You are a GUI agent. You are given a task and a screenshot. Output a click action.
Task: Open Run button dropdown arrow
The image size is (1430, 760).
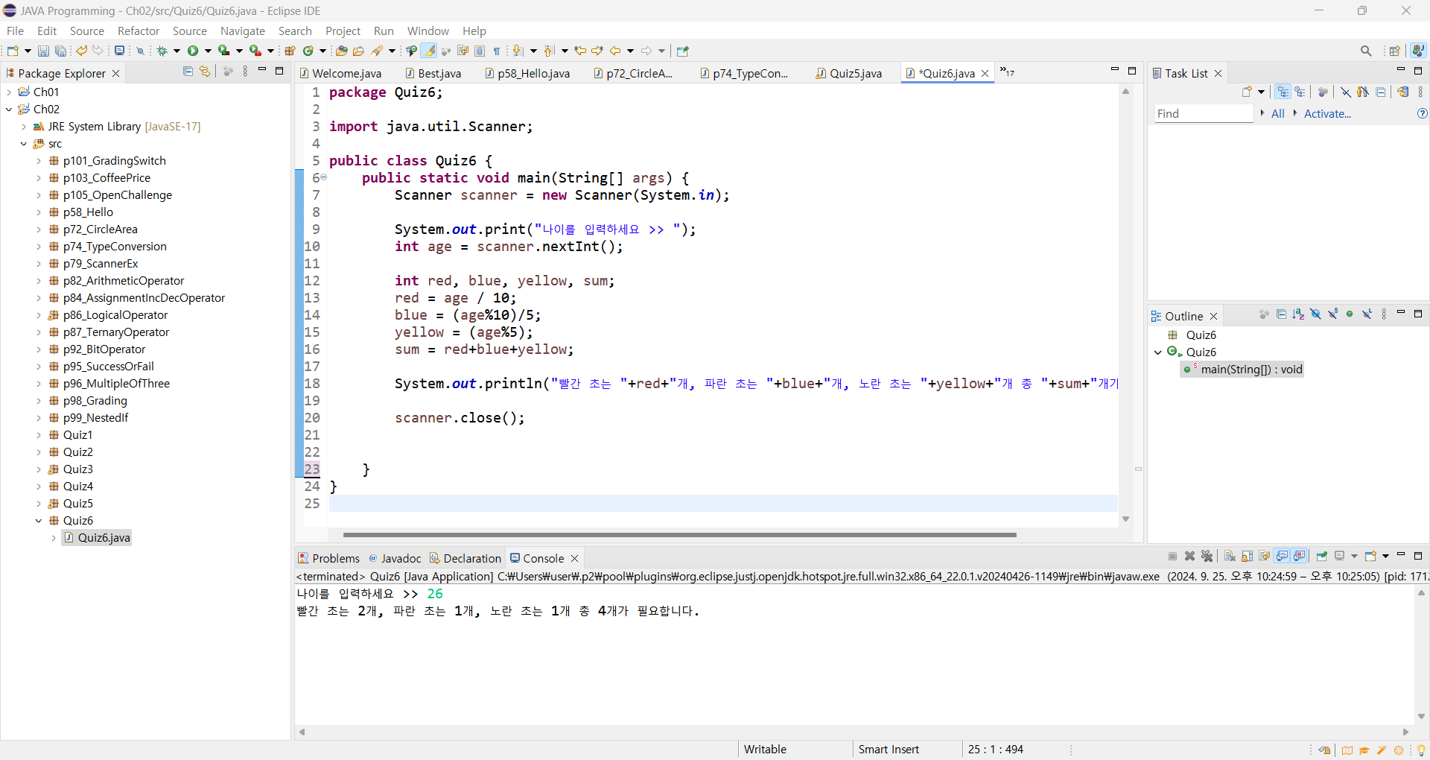[x=208, y=51]
